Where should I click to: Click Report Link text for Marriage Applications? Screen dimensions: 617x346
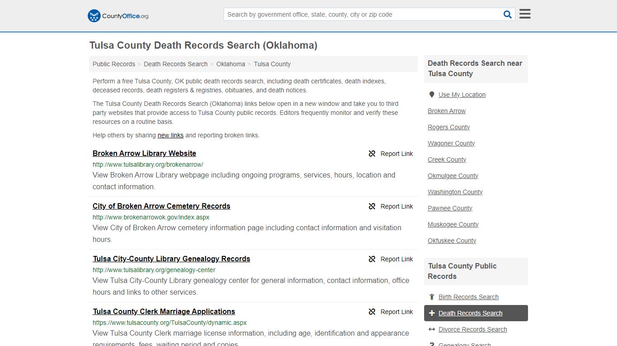[397, 312]
